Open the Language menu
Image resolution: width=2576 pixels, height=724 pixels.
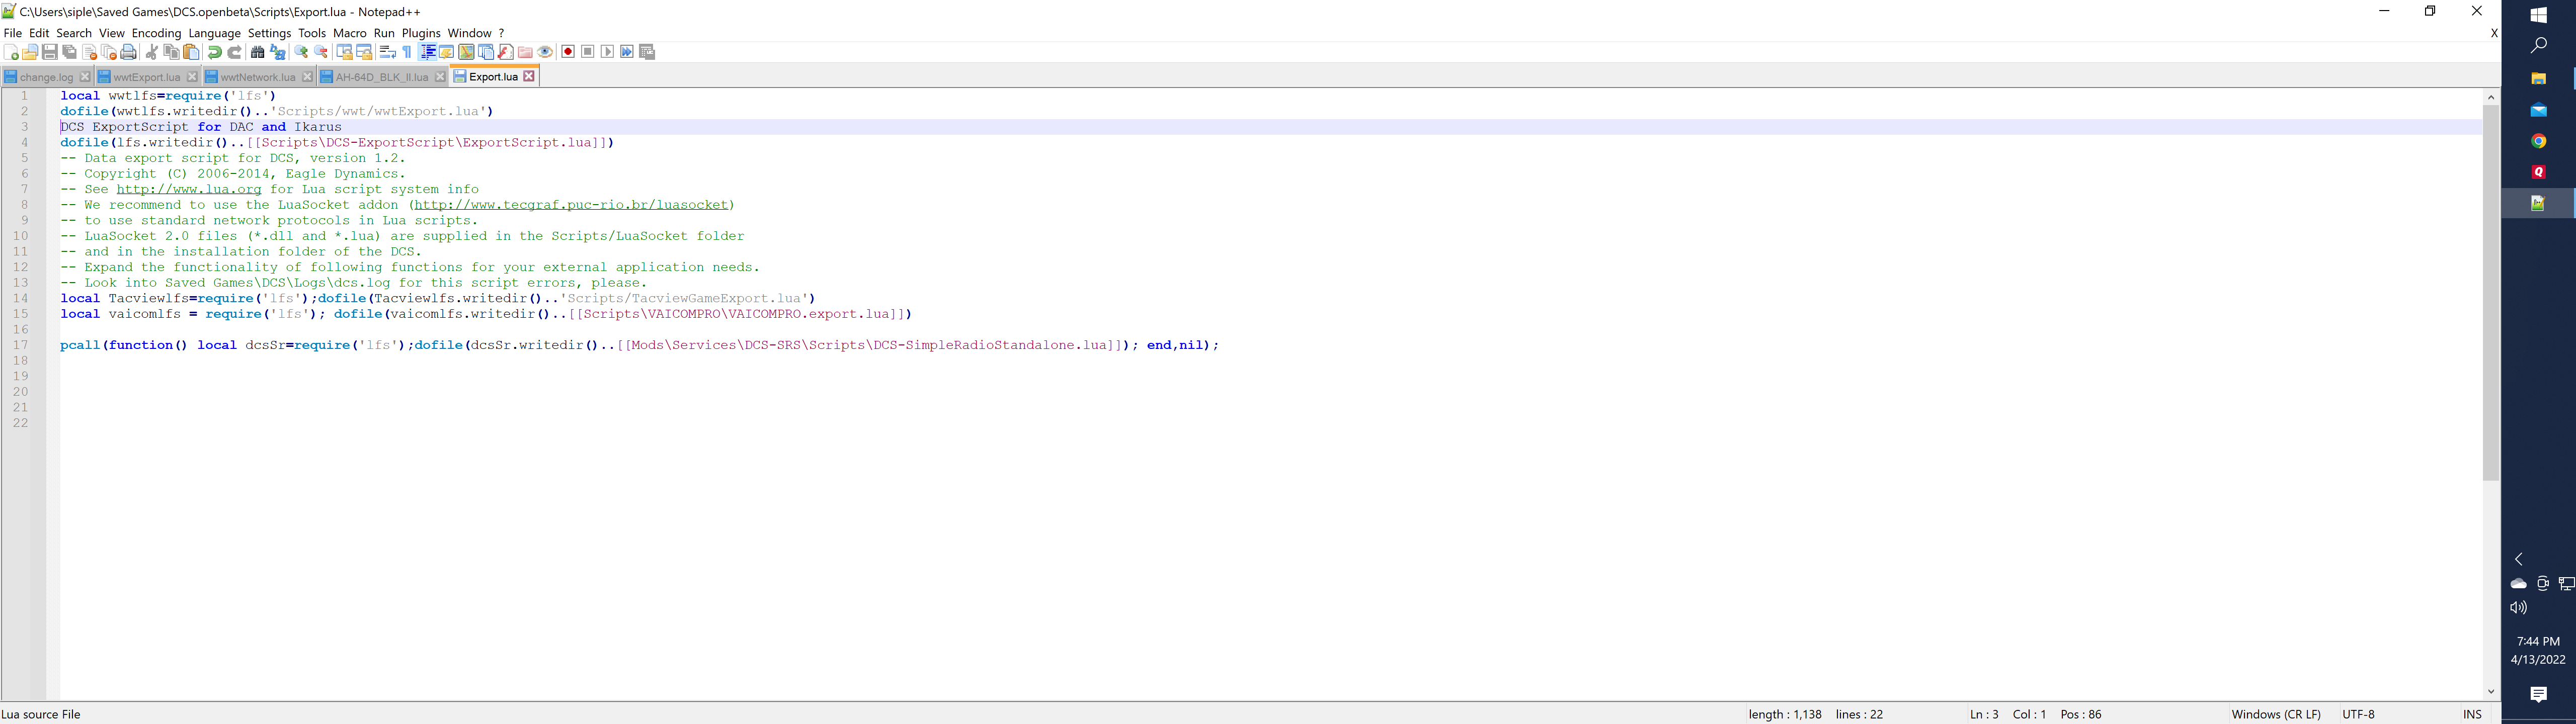click(215, 33)
